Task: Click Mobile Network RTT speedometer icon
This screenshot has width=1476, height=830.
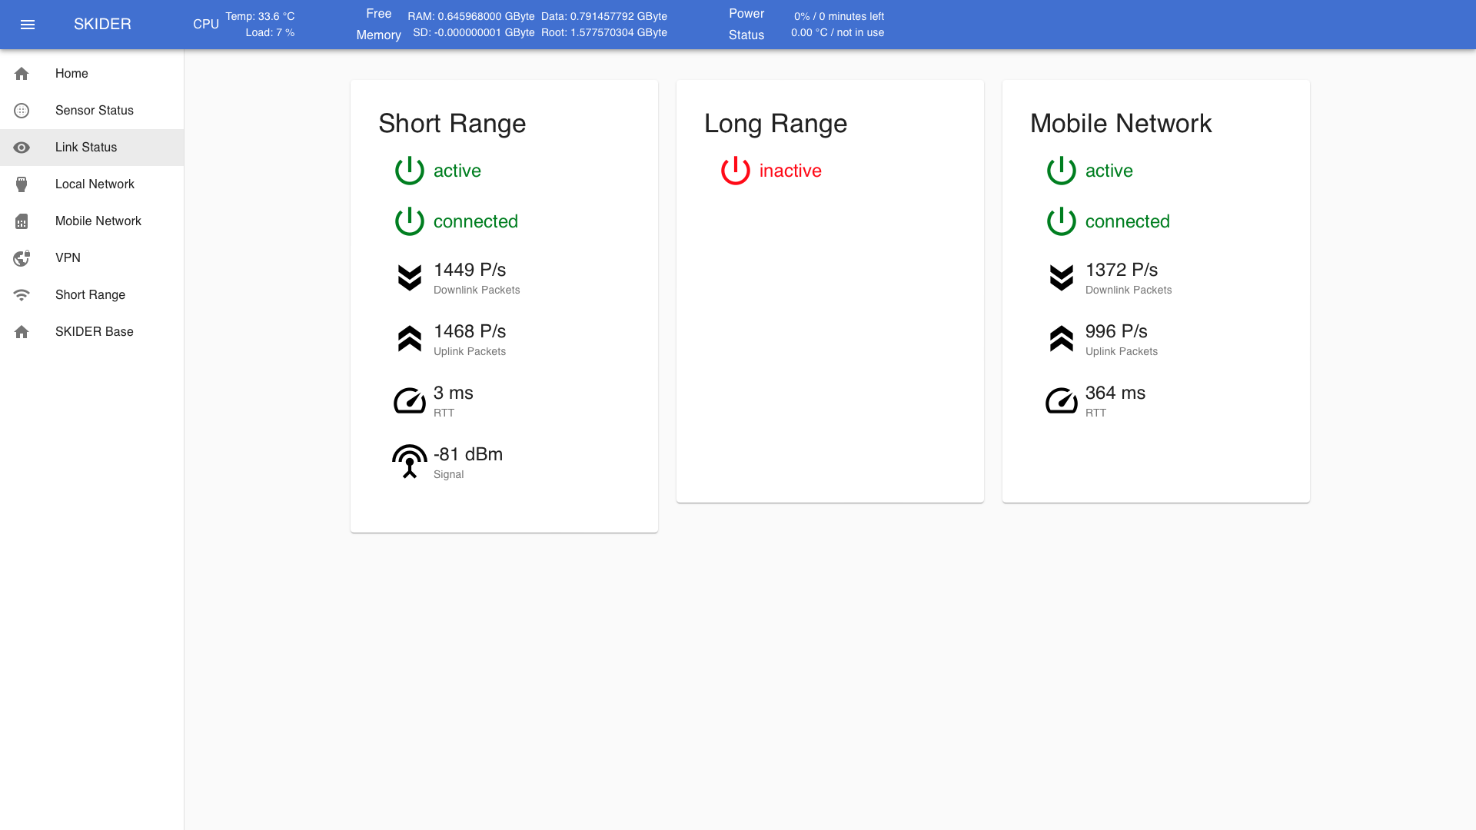Action: [1062, 400]
